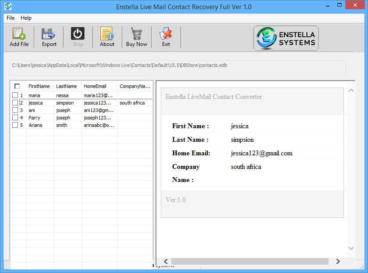Click the preview pane scroll down arrow

coord(351,248)
